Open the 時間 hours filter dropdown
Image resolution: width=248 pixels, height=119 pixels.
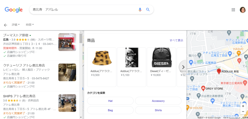(x=30, y=25)
